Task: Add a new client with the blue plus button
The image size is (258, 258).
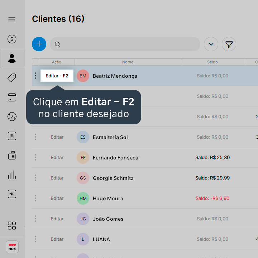Action: click(39, 44)
